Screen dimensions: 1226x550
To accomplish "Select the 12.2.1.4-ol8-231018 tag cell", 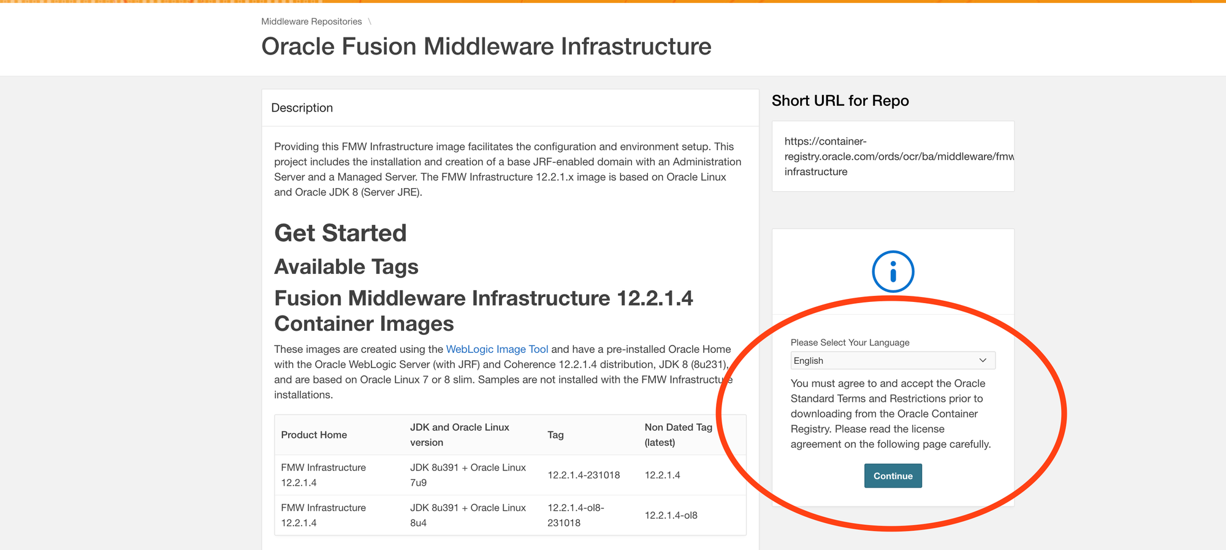I will pos(576,515).
